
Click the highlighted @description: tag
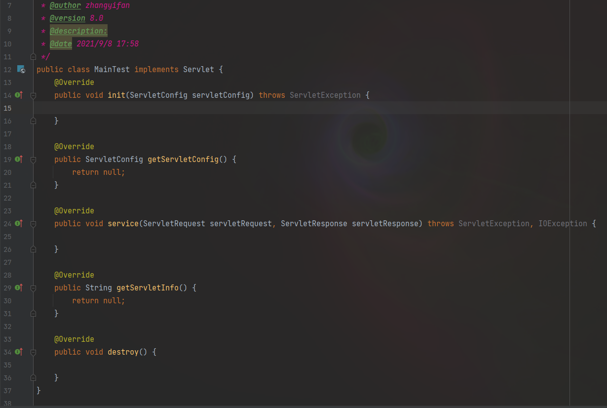point(78,31)
